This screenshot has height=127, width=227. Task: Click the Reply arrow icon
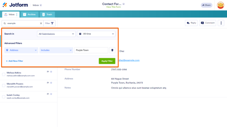click(188, 23)
